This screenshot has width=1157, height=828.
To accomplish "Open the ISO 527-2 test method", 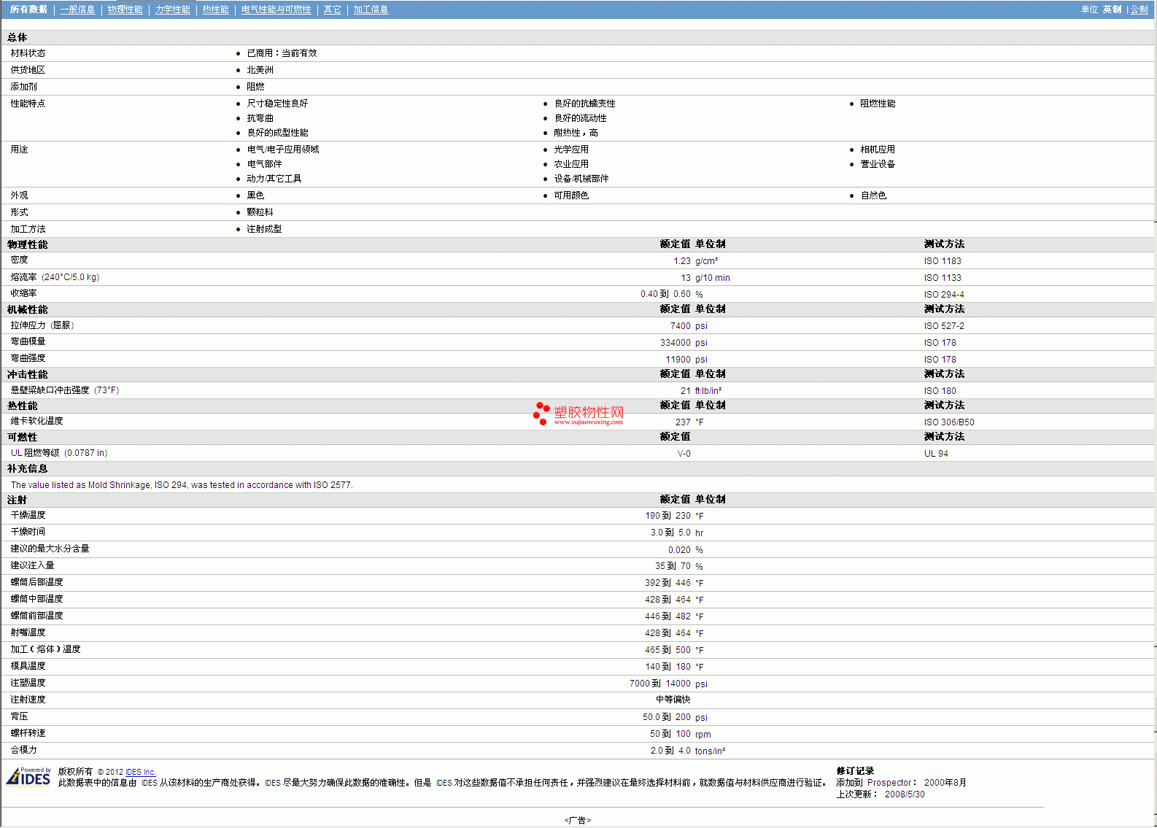I will [944, 326].
